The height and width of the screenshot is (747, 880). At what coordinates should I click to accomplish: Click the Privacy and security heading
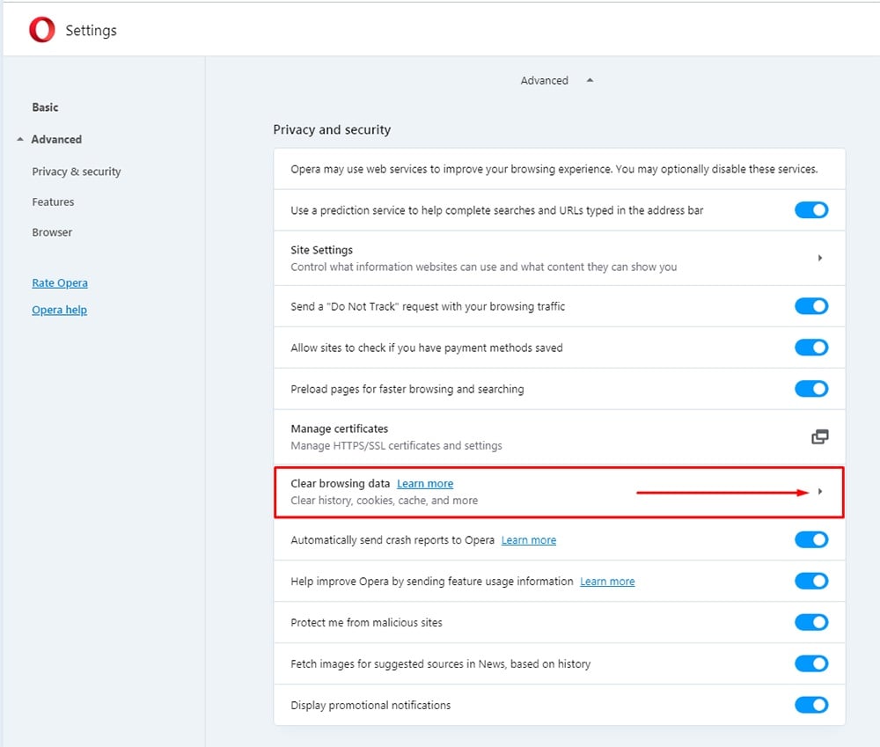(332, 129)
